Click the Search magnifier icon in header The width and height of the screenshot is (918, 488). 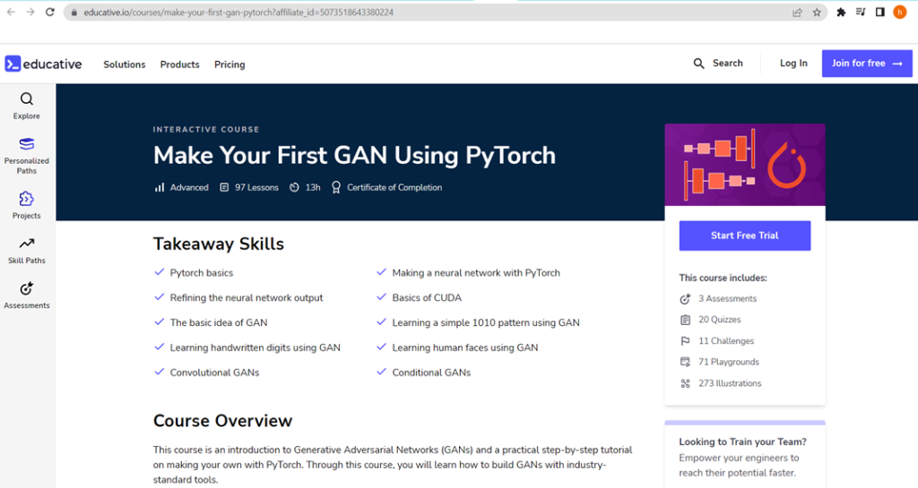[698, 64]
